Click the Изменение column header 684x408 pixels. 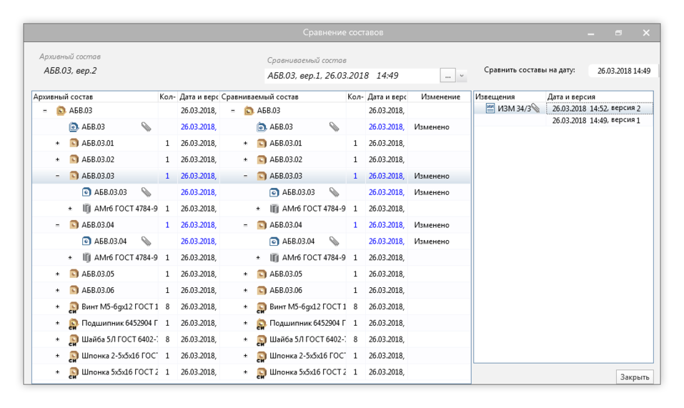[440, 96]
